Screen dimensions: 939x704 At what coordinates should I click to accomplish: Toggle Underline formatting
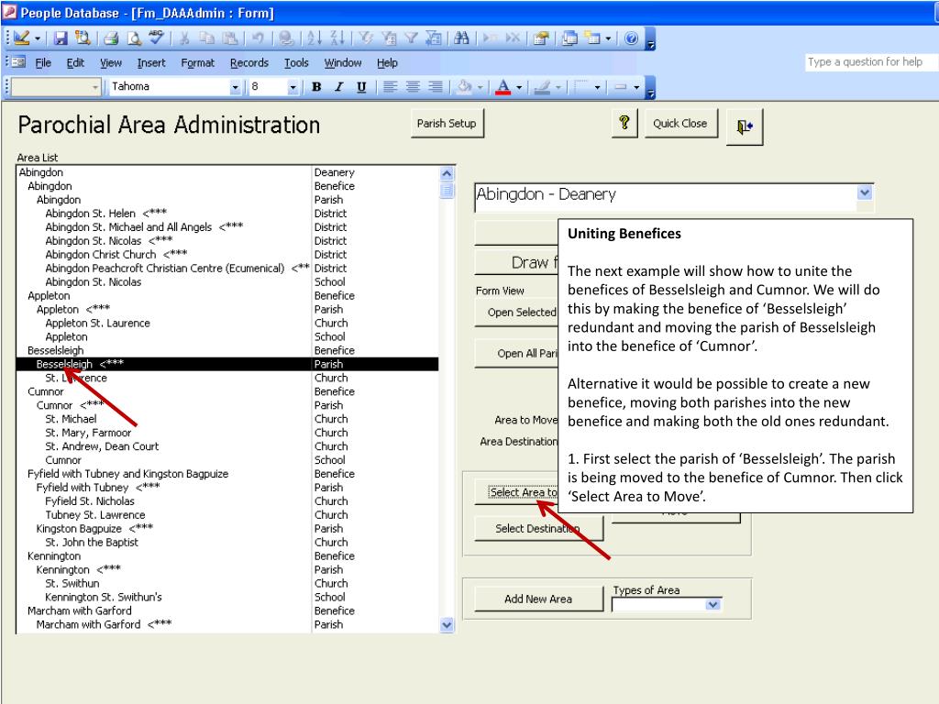[x=361, y=87]
